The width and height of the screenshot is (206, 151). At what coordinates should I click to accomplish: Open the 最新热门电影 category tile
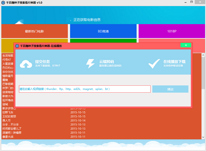click(x=34, y=31)
